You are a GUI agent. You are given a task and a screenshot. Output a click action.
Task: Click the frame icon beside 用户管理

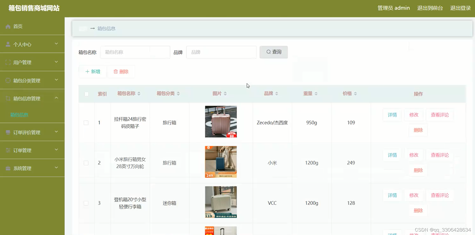pyautogui.click(x=8, y=62)
